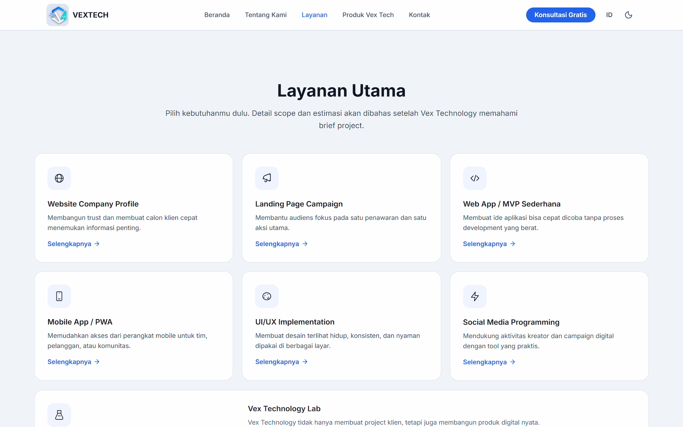Click the Layanan Utama page title
The height and width of the screenshot is (427, 683).
[341, 90]
